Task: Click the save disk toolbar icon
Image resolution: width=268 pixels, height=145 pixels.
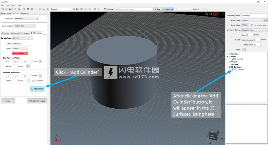Action: (x=10, y=9)
